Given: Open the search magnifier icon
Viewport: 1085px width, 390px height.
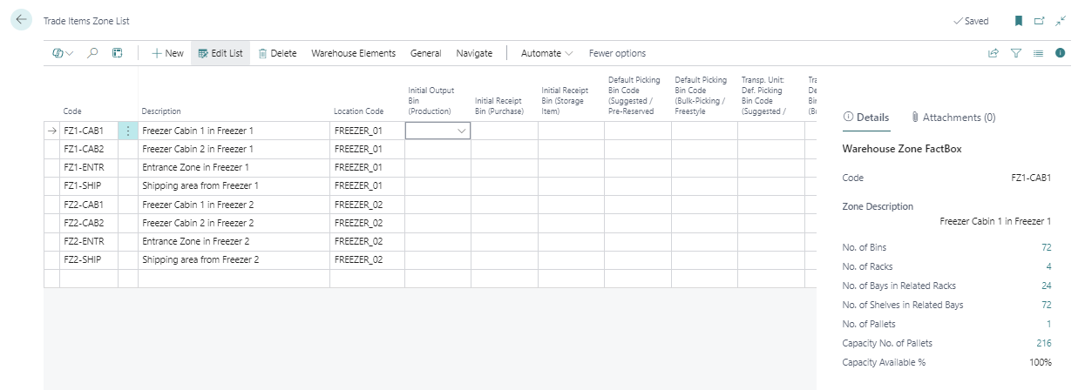Looking at the screenshot, I should [x=92, y=53].
